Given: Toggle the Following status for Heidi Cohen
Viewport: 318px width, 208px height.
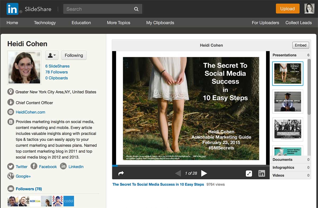Looking at the screenshot, I should (74, 55).
